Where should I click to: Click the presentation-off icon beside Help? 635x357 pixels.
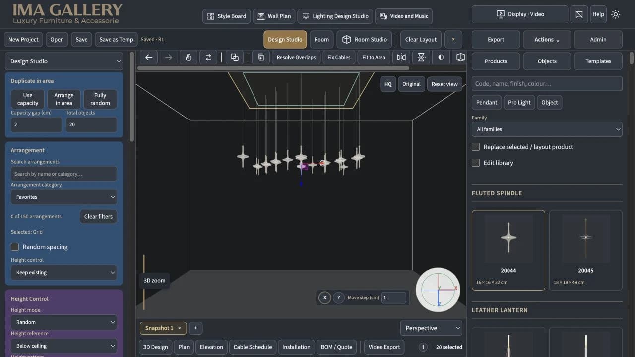pyautogui.click(x=579, y=14)
